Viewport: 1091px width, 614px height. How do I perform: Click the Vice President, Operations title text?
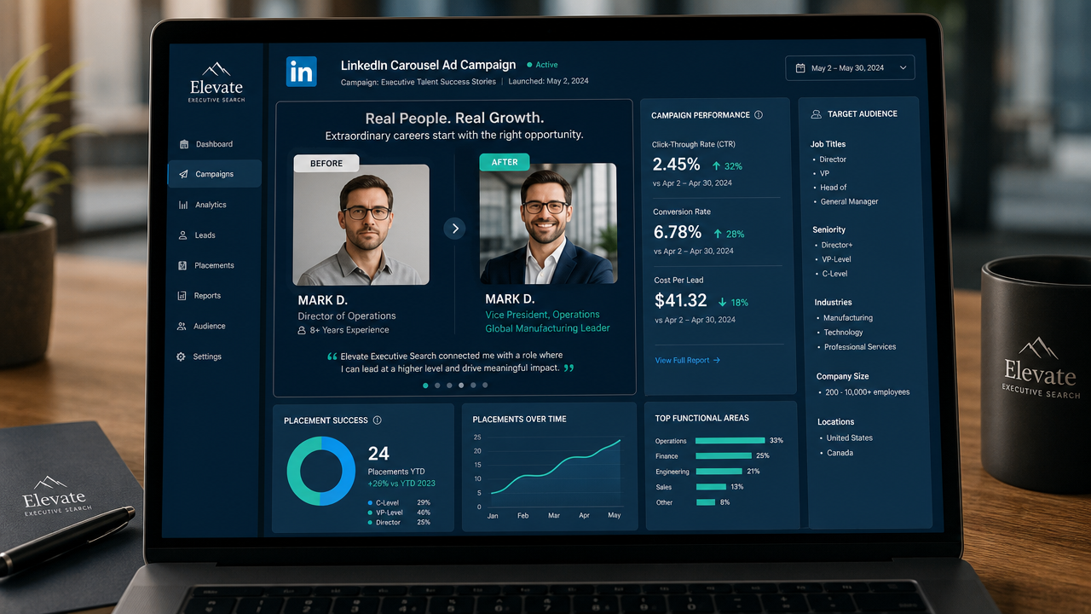[542, 315]
